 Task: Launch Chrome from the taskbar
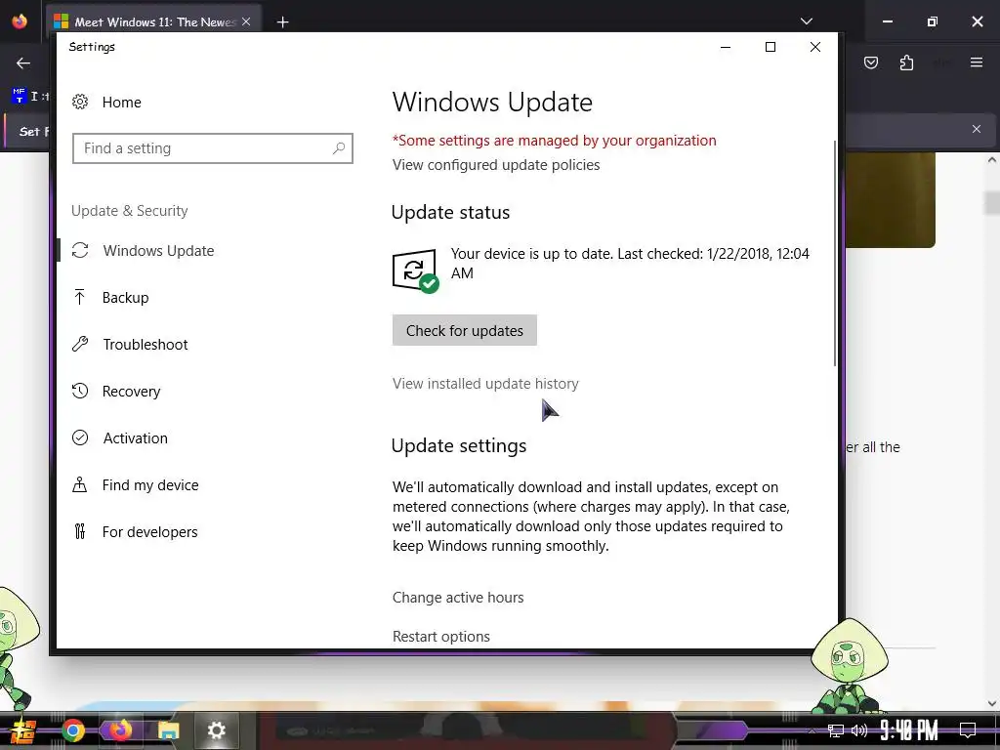coord(73,730)
